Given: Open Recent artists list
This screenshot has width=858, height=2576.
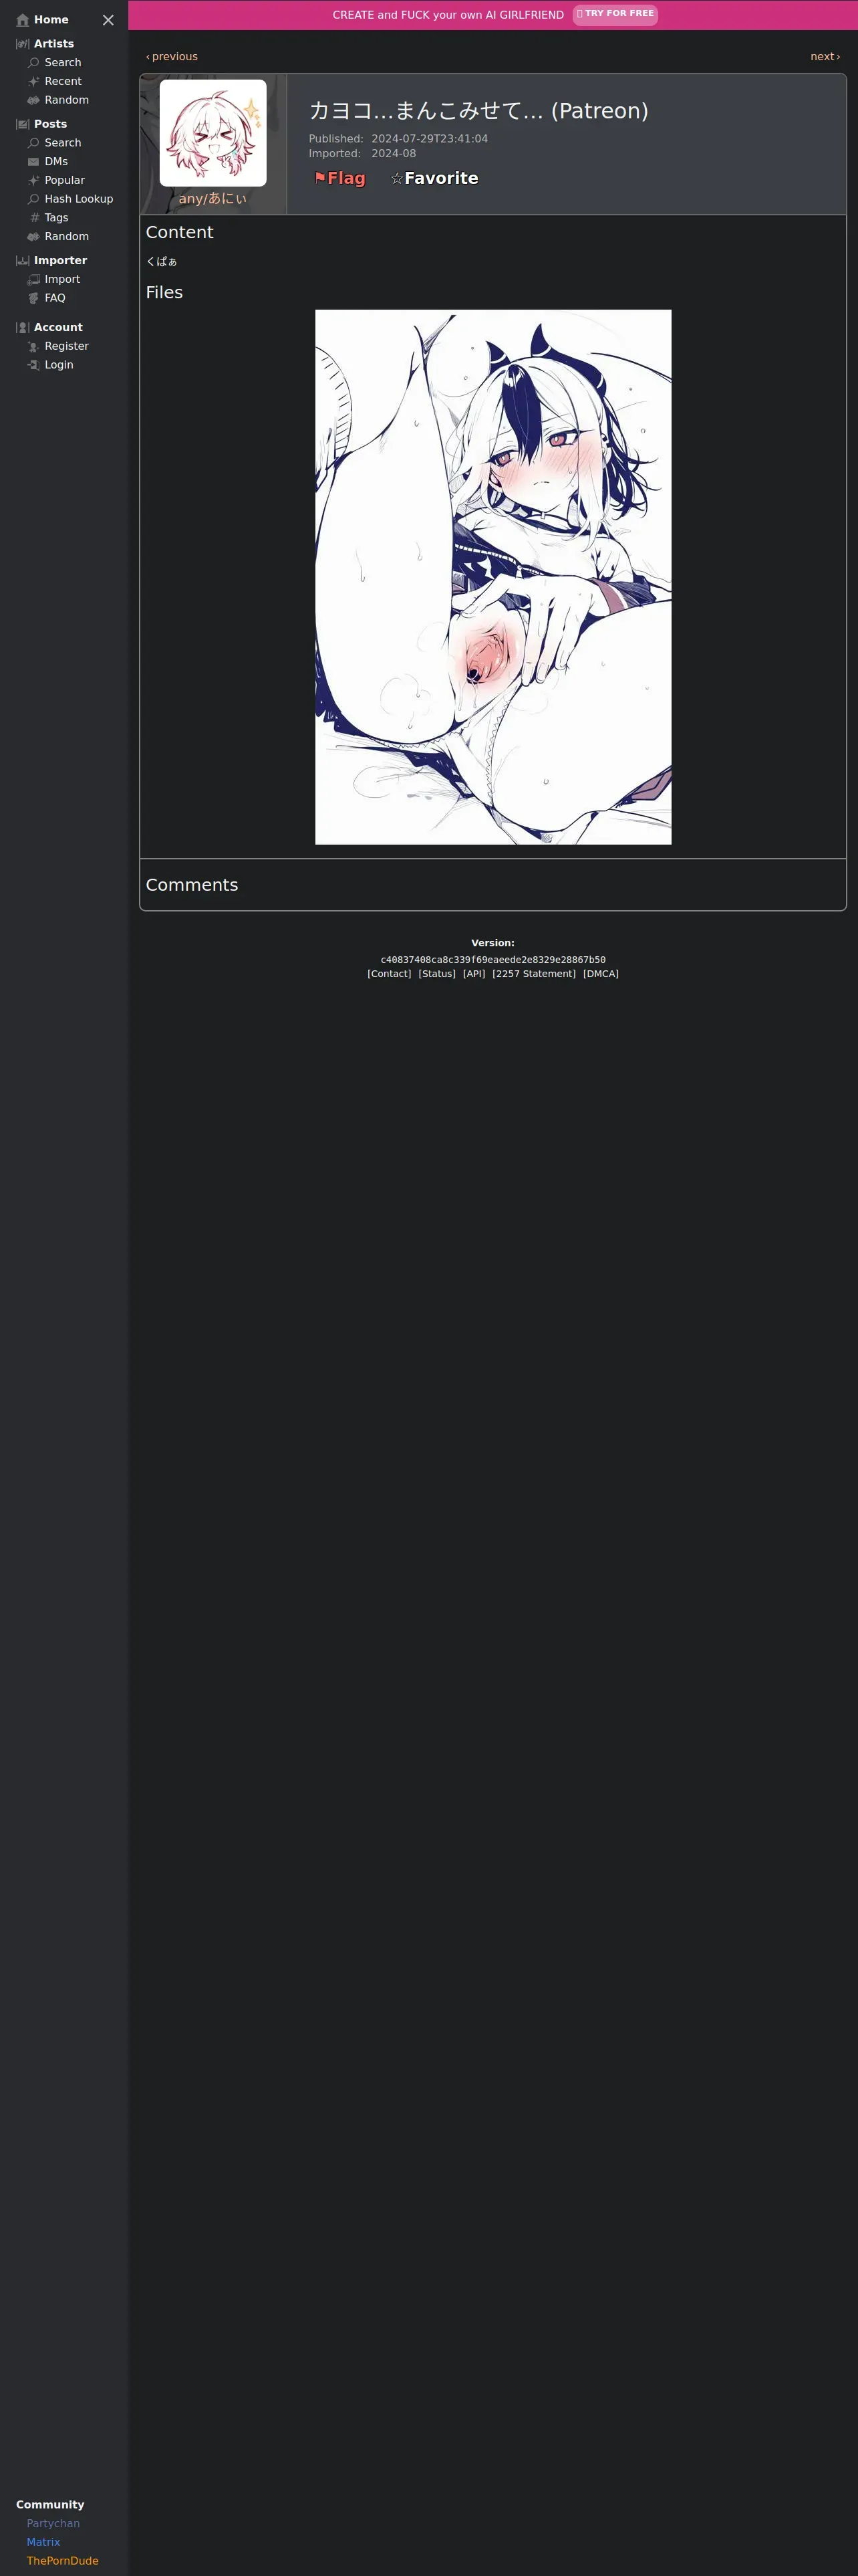Looking at the screenshot, I should (x=63, y=82).
